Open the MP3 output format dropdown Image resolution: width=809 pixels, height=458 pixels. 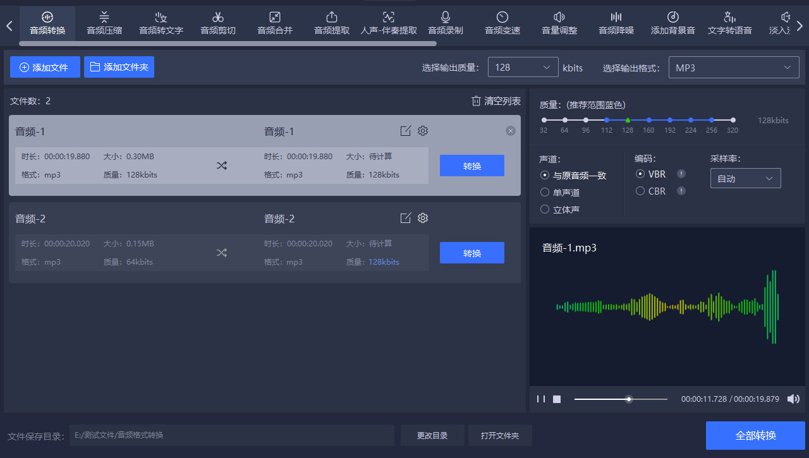click(x=734, y=68)
